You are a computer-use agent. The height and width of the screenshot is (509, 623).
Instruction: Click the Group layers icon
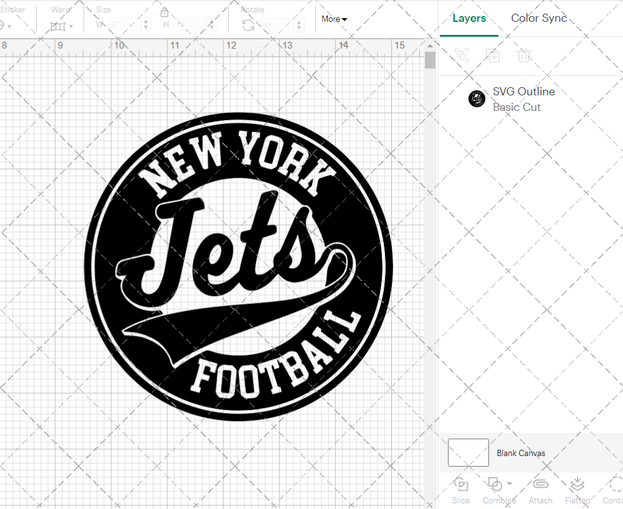point(462,55)
